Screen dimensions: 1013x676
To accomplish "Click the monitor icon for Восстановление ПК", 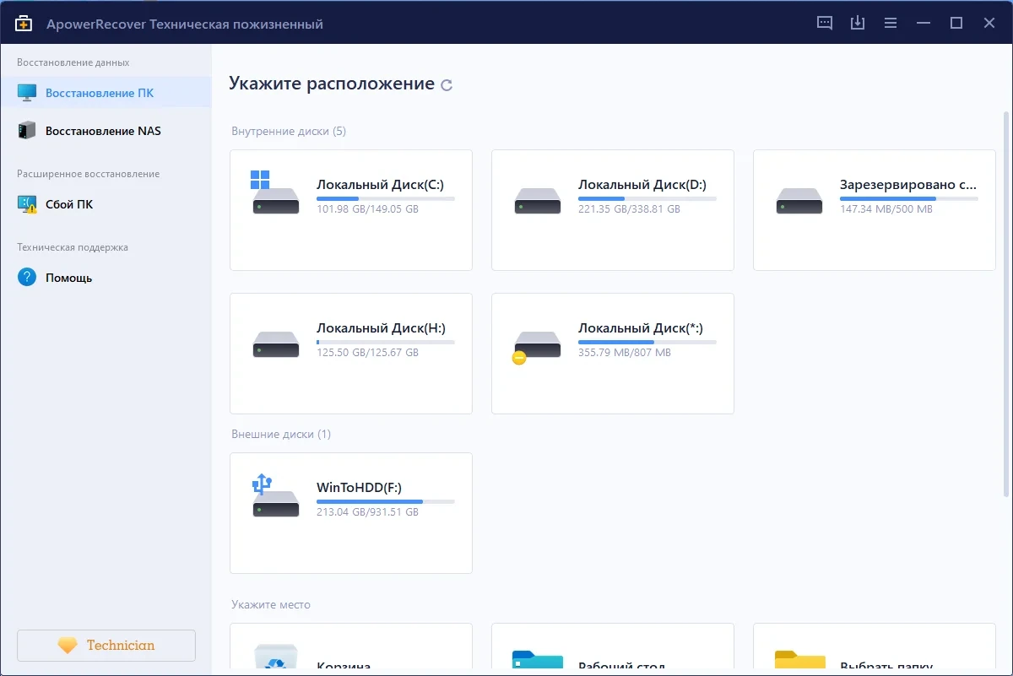I will [x=27, y=93].
